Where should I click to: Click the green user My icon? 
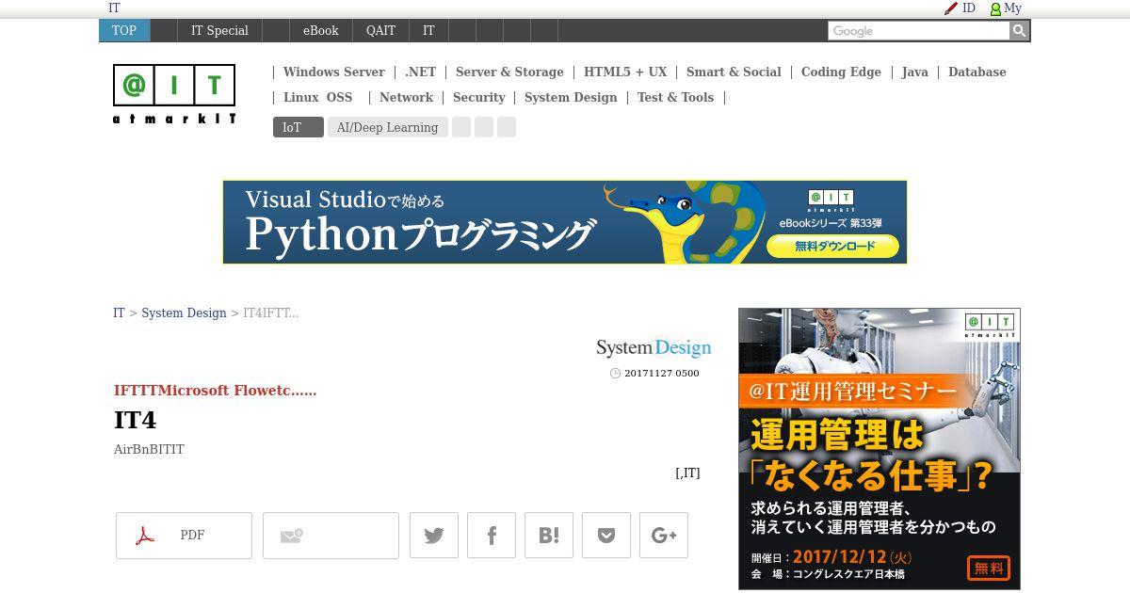(x=995, y=8)
